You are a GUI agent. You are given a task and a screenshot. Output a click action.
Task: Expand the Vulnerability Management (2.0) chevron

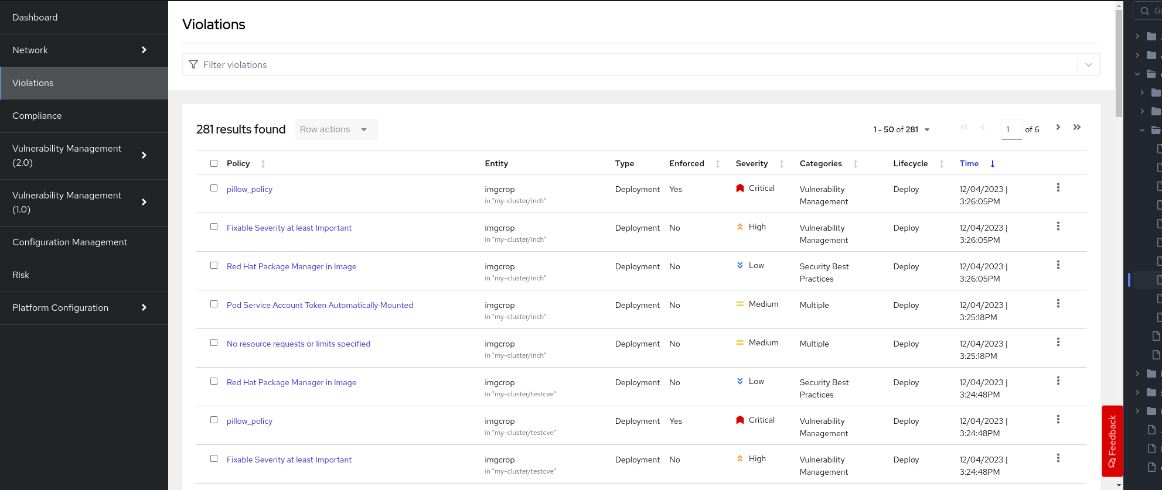coord(144,155)
